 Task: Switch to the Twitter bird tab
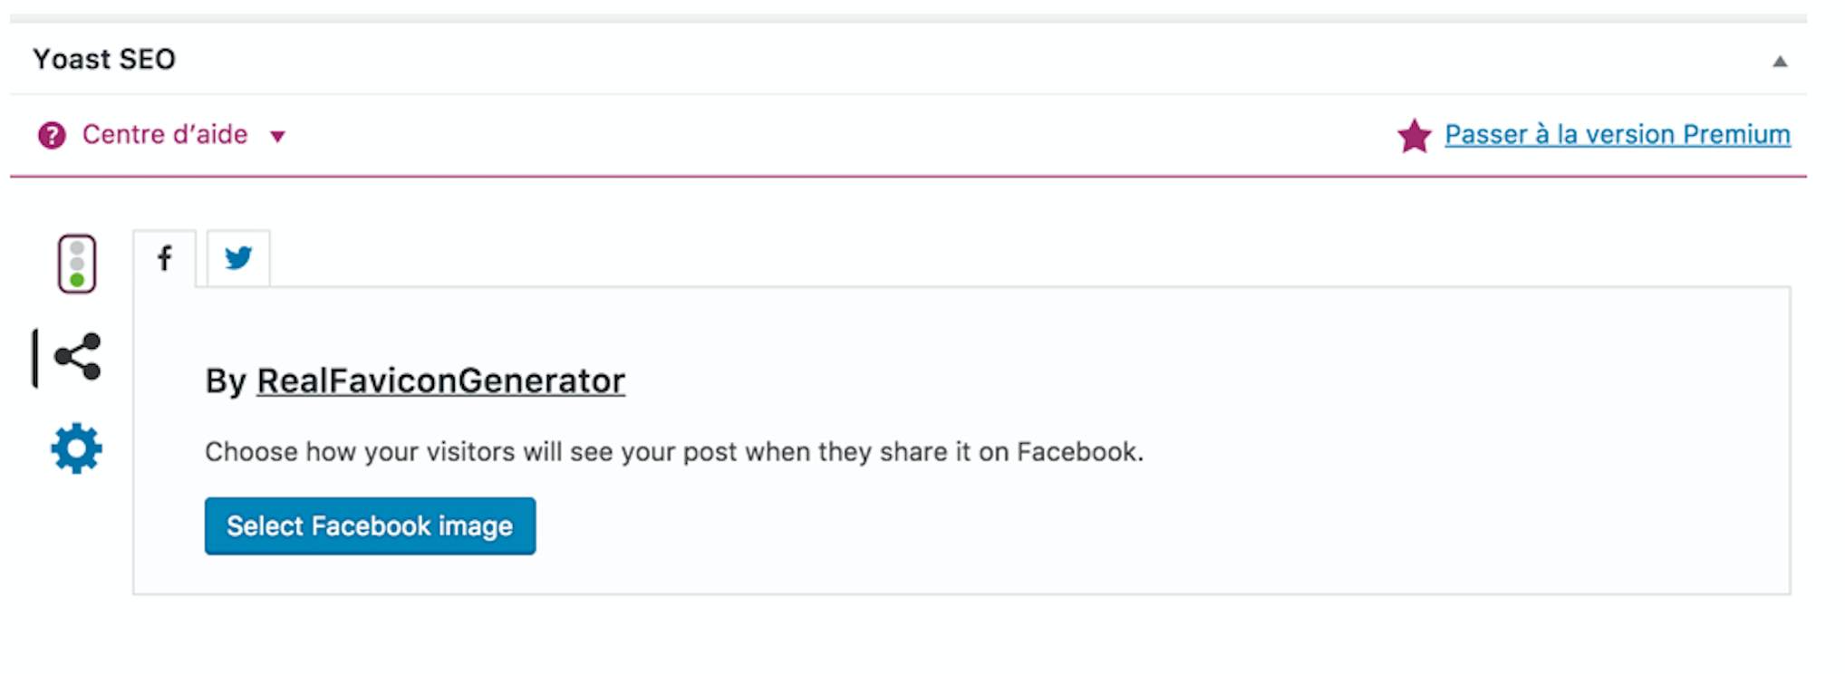tap(238, 258)
